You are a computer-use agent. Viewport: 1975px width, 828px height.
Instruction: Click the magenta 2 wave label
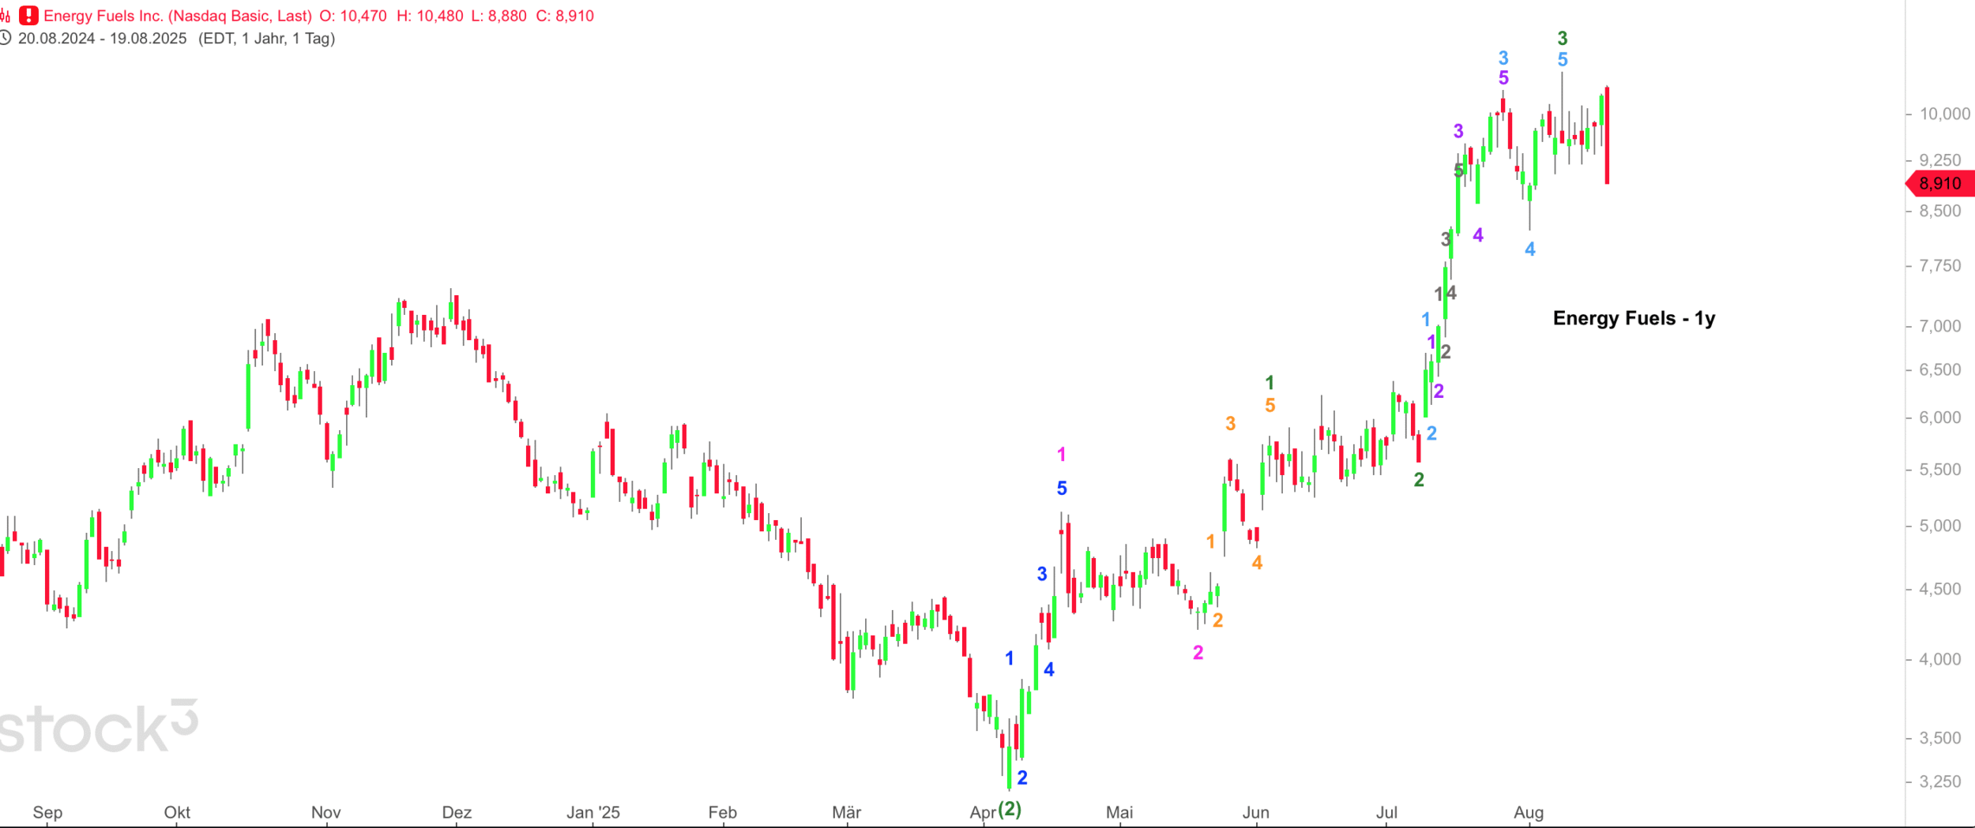[1198, 653]
